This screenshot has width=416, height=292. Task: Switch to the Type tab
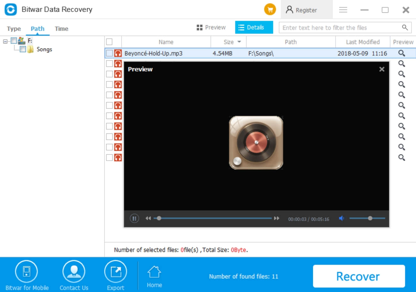click(14, 29)
